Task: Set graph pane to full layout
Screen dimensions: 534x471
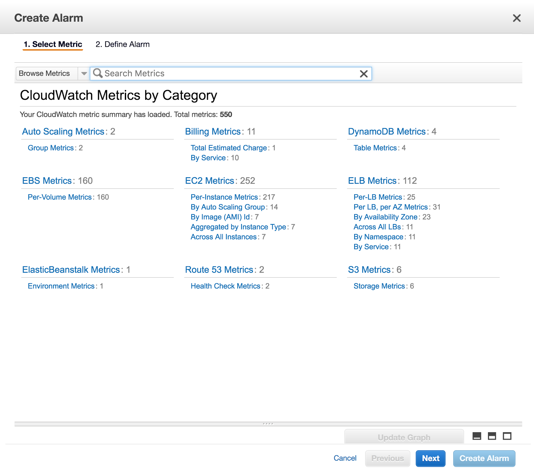Action: [507, 436]
